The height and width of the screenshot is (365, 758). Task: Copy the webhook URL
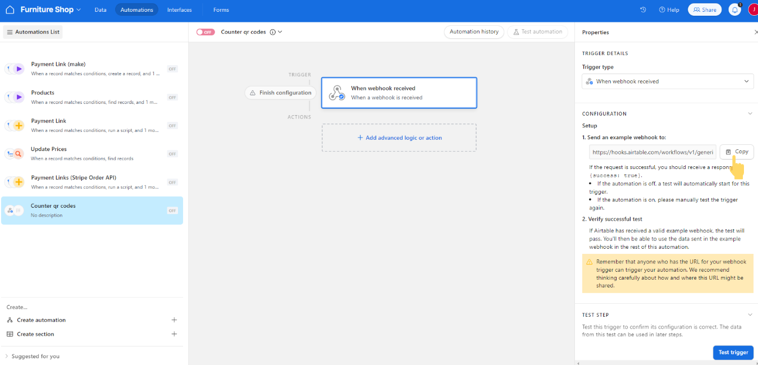click(x=737, y=152)
